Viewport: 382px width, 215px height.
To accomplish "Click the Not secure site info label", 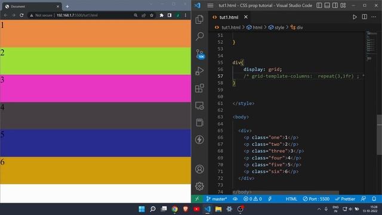I will tap(41, 15).
